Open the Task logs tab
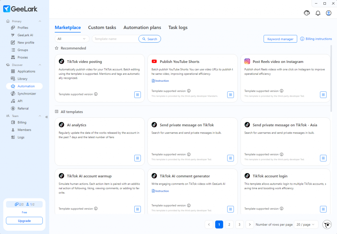 point(178,28)
